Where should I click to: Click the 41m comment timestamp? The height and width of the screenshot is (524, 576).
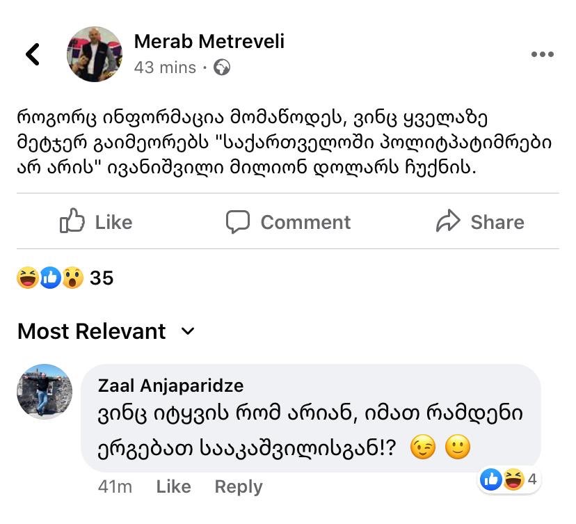point(115,487)
